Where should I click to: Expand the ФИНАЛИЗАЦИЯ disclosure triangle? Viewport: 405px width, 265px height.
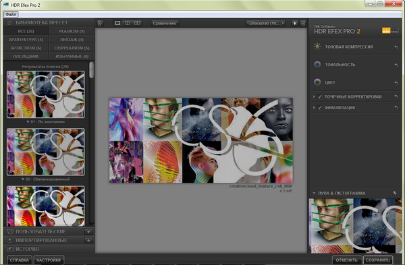(x=314, y=108)
